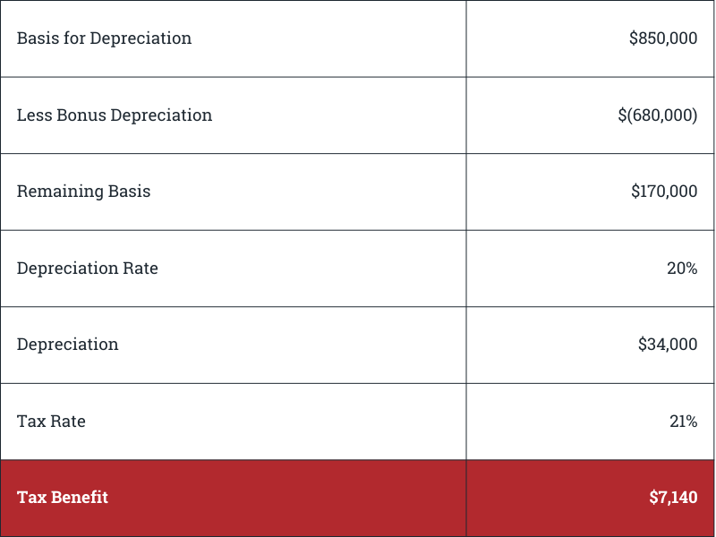Click the Less Bonus Depreciation label
Viewport: 716px width, 537px height.
coord(115,115)
